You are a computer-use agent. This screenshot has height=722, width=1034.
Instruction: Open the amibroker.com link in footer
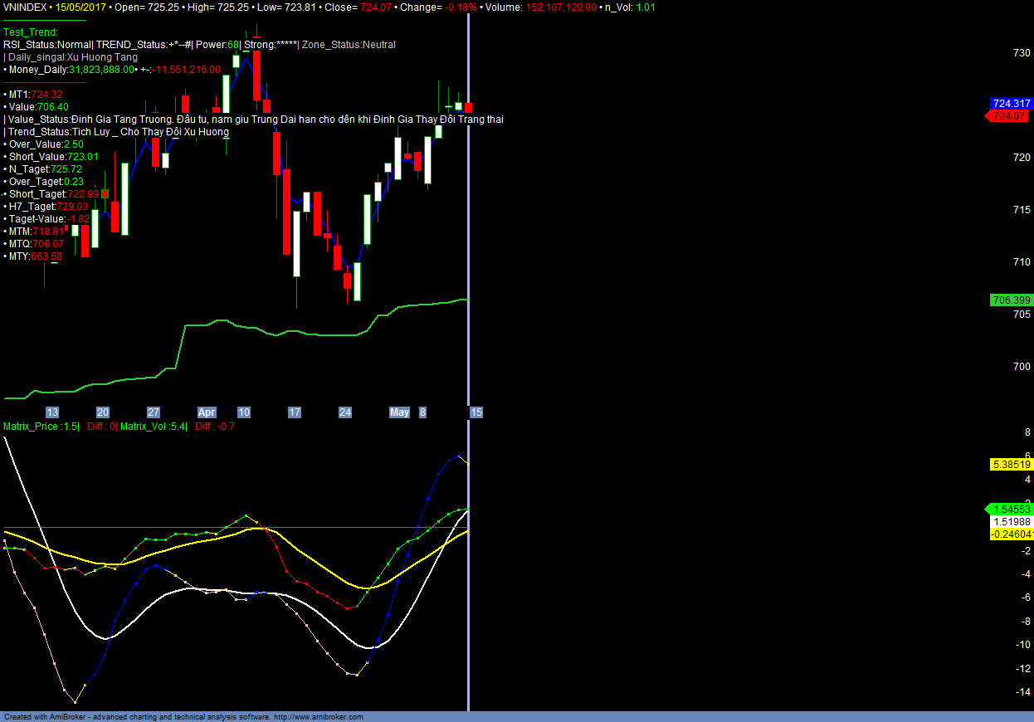[318, 717]
